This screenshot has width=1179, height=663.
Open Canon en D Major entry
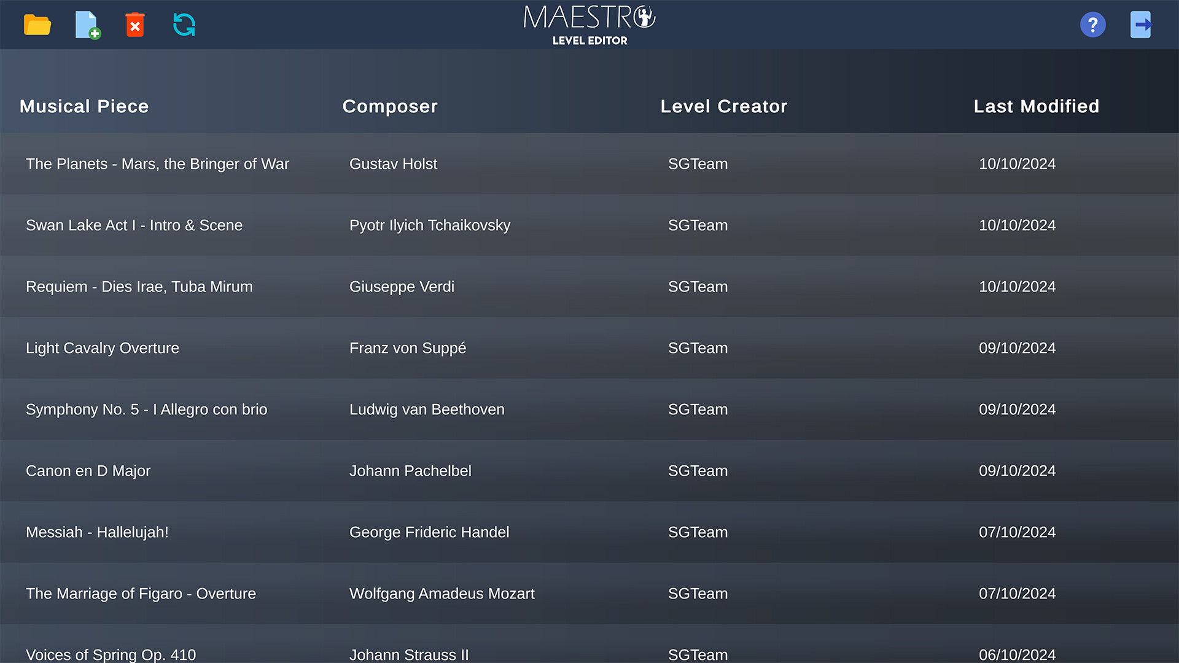pos(88,471)
